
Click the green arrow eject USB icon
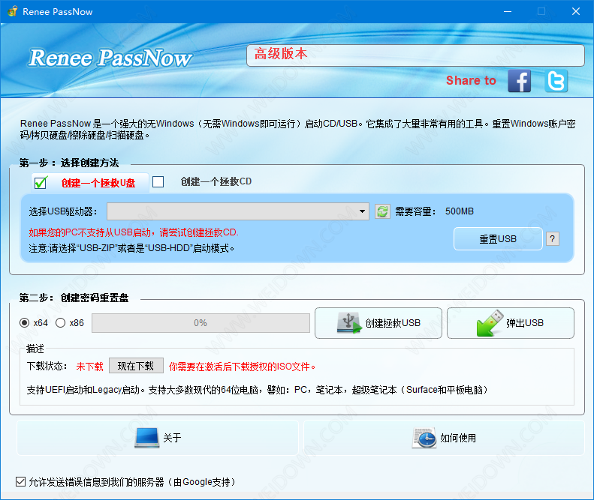(490, 322)
